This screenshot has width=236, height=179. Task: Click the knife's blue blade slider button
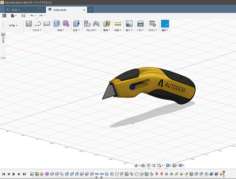pos(132,87)
